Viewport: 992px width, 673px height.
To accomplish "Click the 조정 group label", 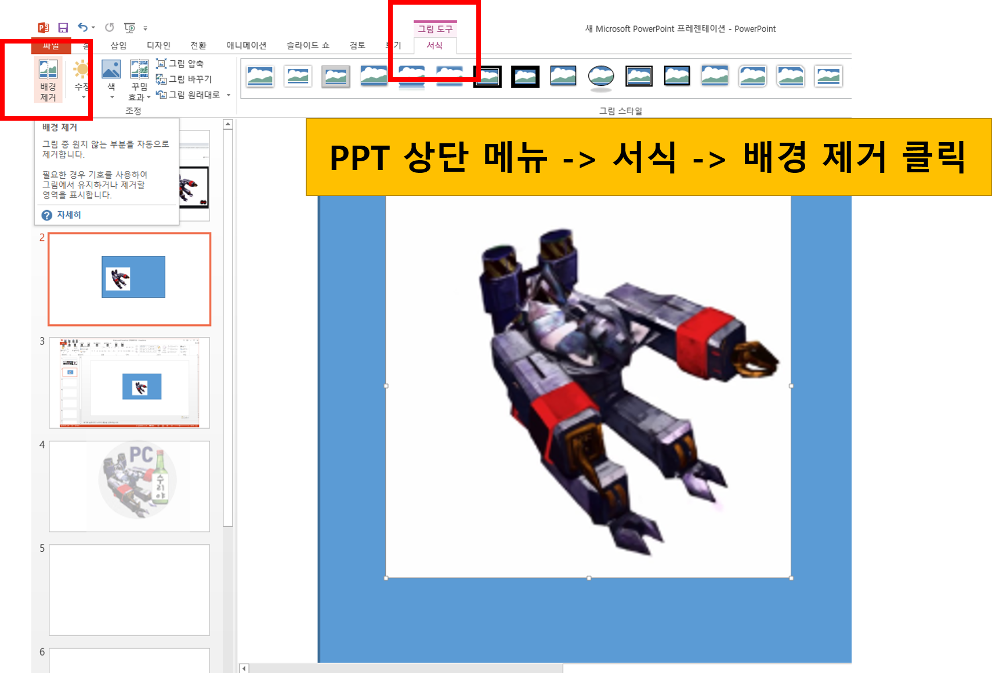I will click(133, 111).
